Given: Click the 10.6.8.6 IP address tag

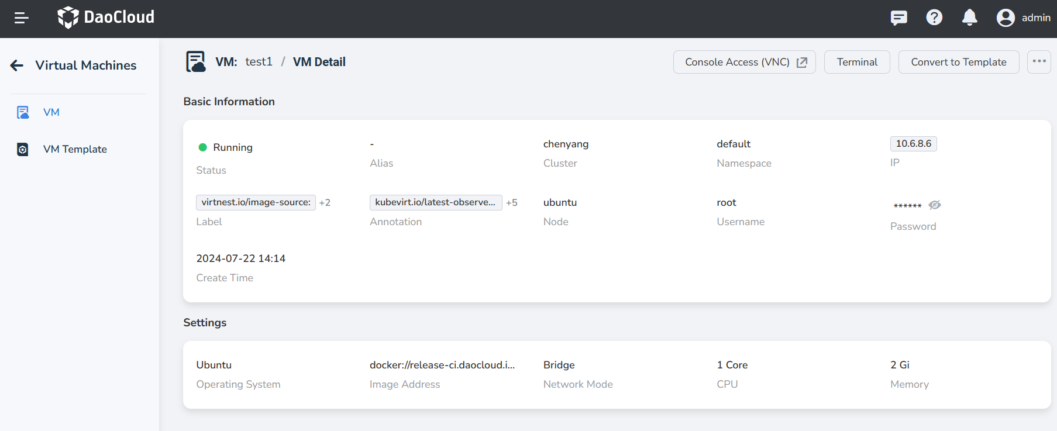Looking at the screenshot, I should (x=913, y=144).
